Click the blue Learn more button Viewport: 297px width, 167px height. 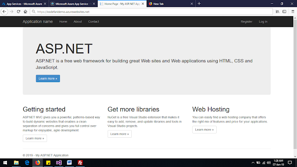pos(48,78)
